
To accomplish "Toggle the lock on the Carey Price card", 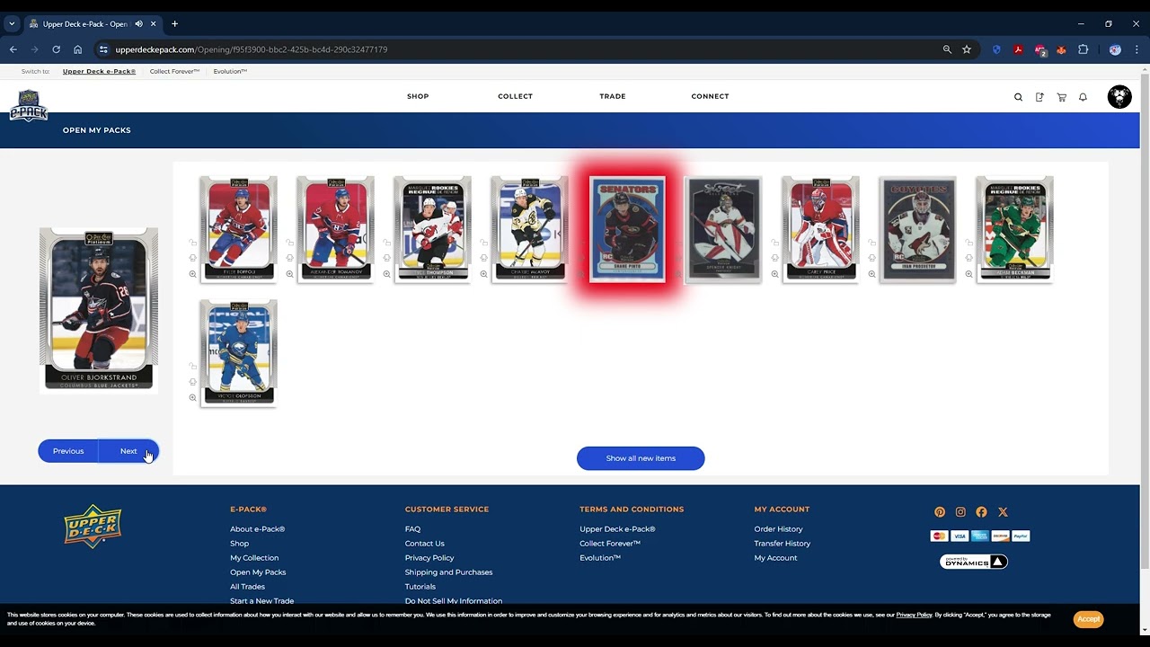I will click(774, 243).
